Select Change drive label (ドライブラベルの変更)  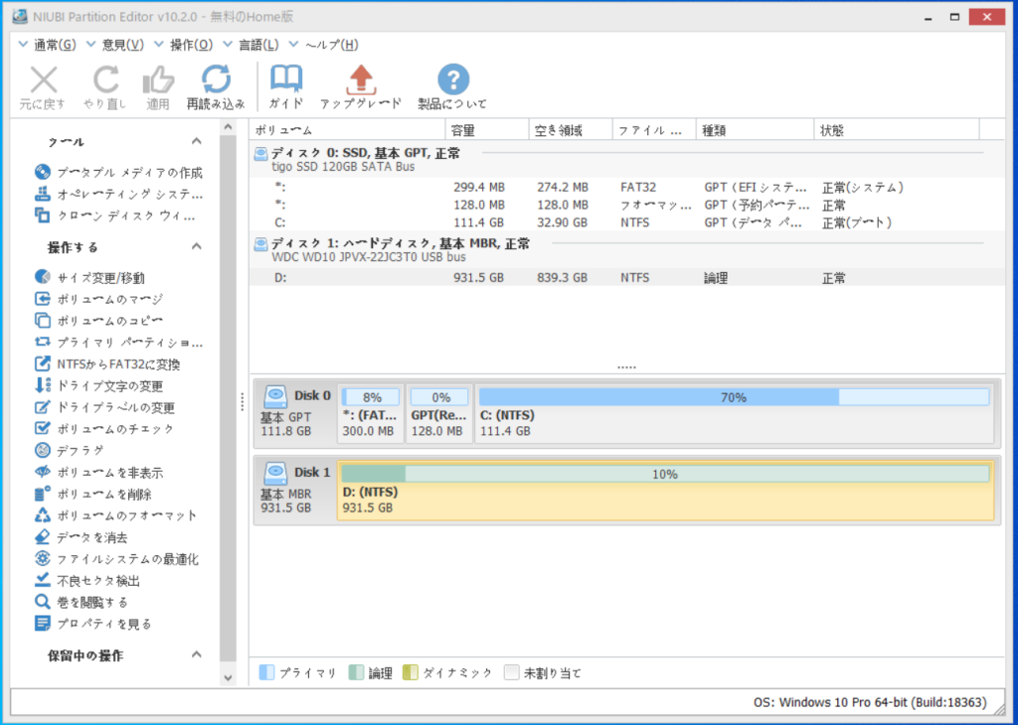tap(104, 407)
